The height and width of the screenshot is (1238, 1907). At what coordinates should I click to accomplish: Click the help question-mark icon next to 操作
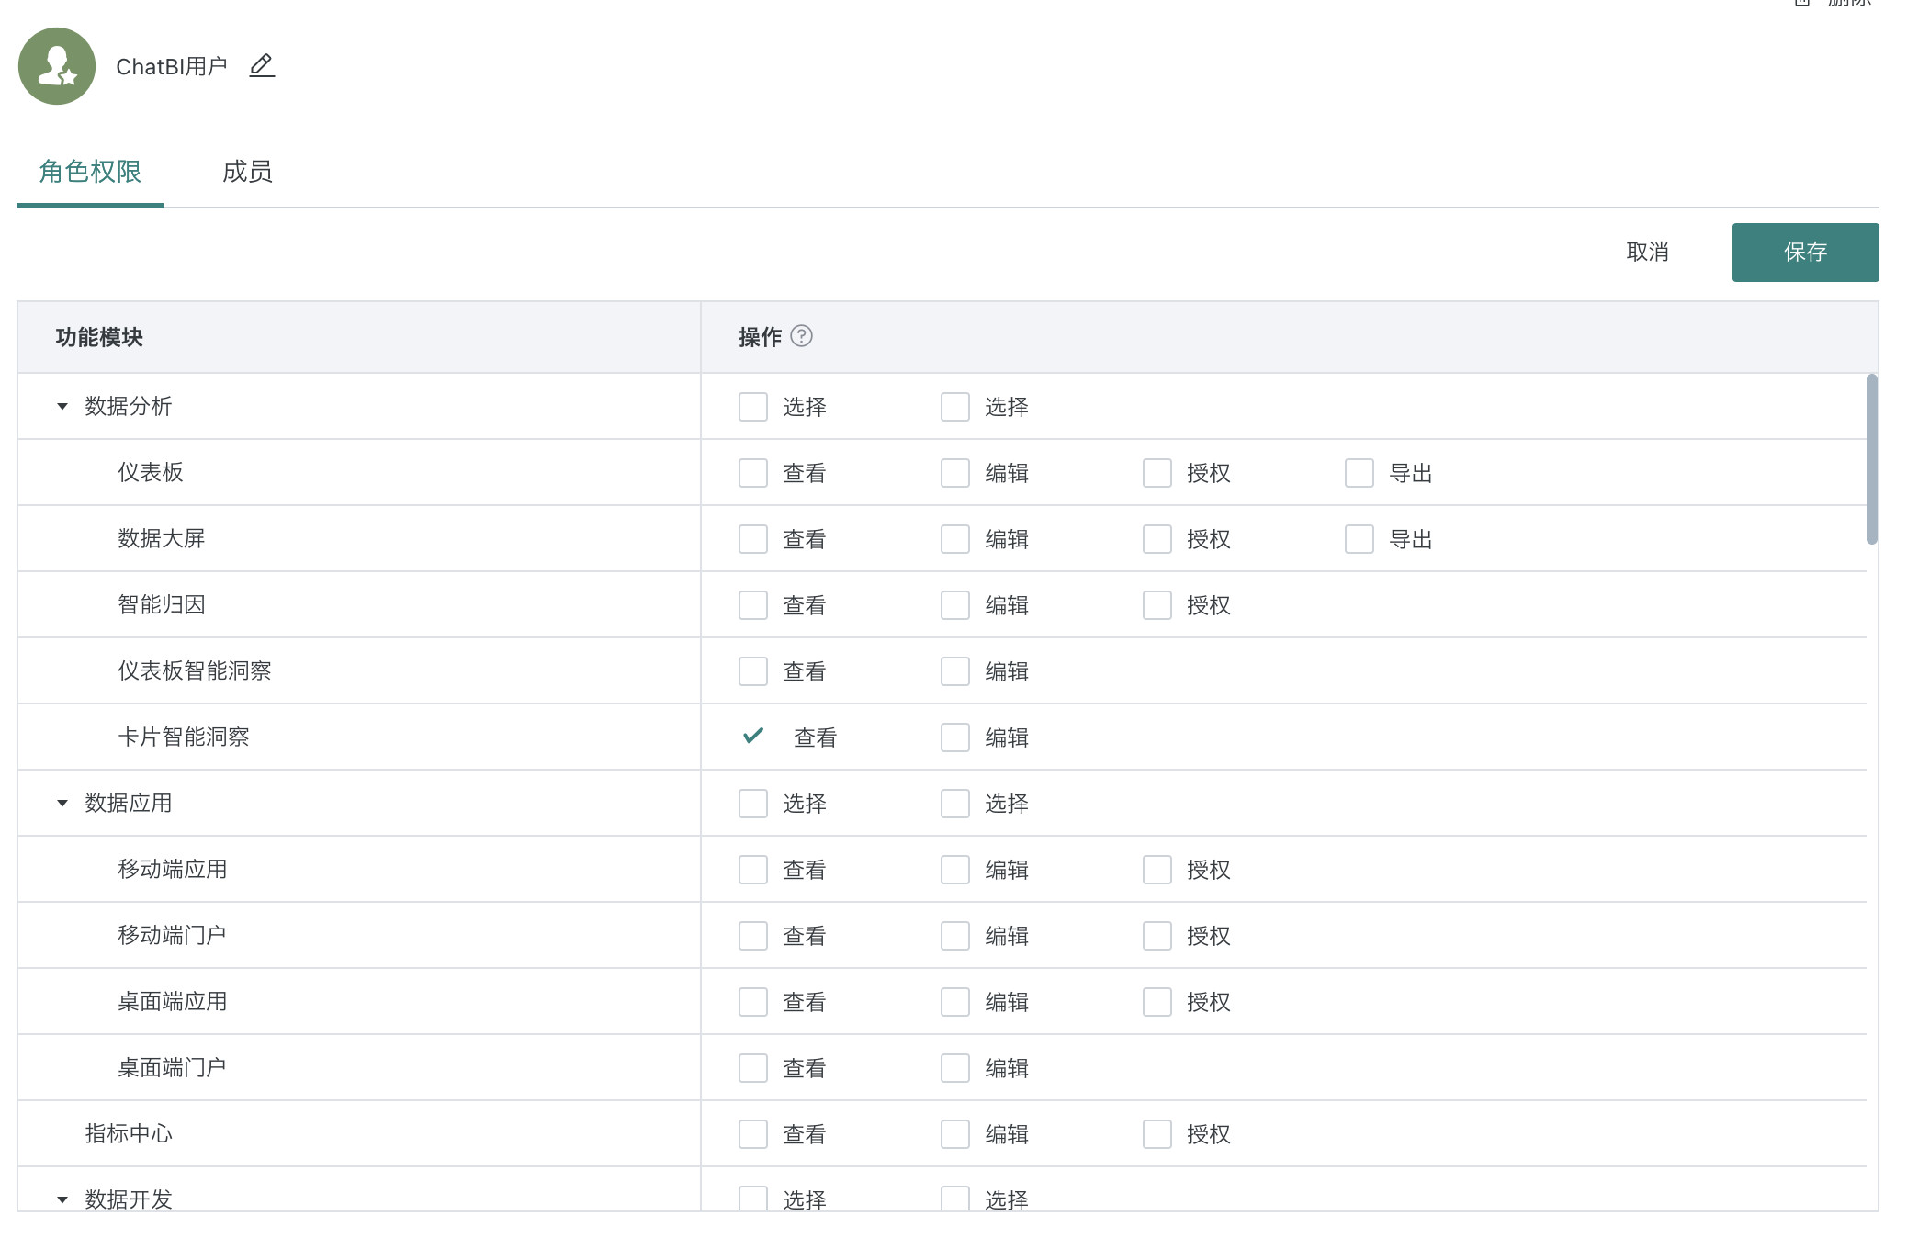[801, 336]
